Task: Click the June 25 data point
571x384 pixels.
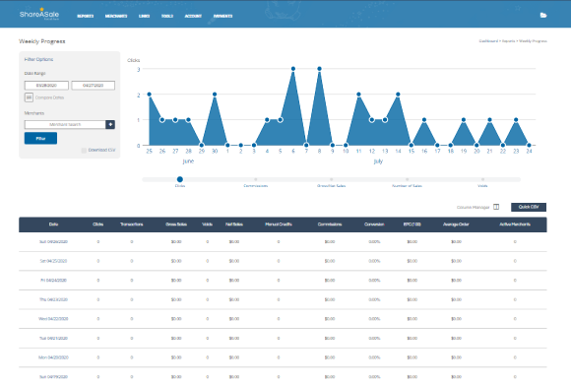Action: pos(149,95)
